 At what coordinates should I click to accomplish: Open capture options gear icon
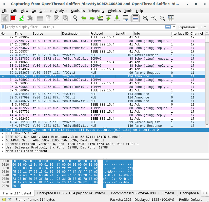pyautogui.click(x=30, y=18)
